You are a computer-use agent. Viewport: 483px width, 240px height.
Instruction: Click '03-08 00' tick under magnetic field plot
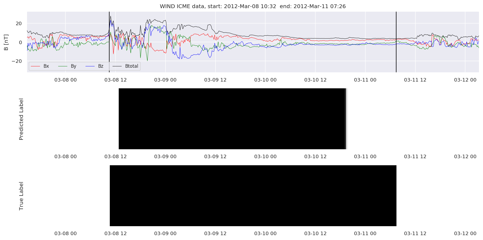click(x=65, y=80)
